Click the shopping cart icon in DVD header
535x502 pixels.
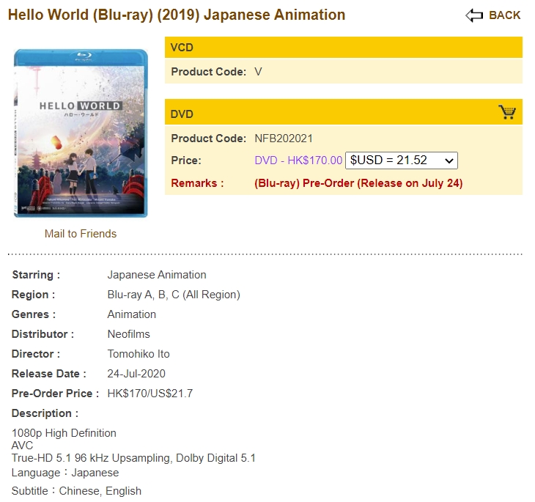click(x=506, y=112)
